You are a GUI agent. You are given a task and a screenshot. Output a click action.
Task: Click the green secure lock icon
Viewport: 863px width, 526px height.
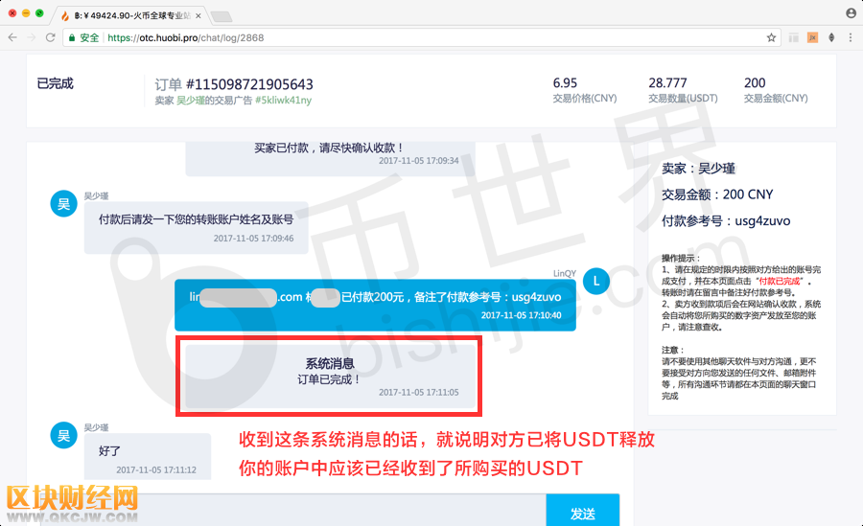click(72, 37)
